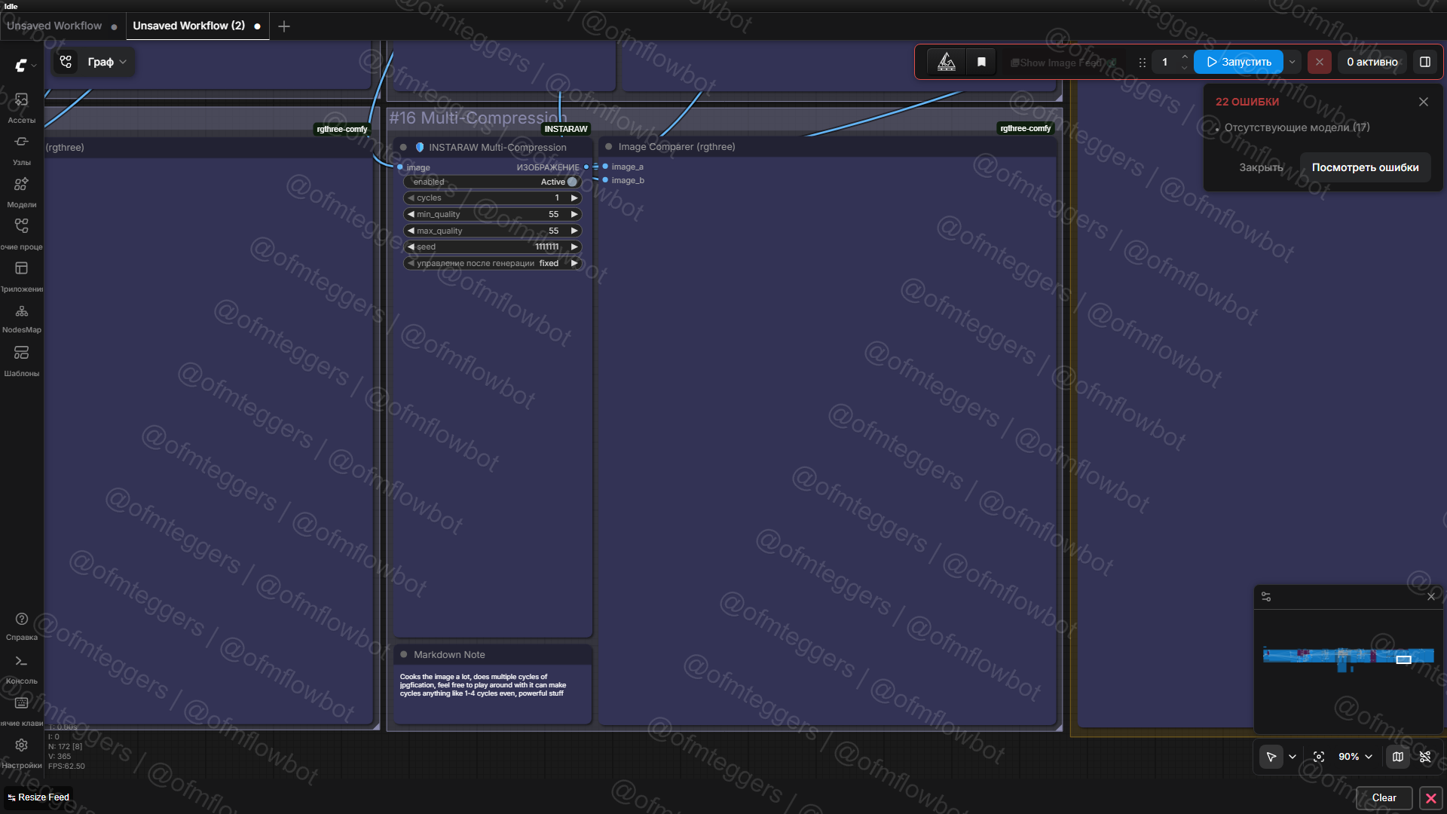Click the fit view icon
This screenshot has height=814, width=1447.
point(1319,757)
